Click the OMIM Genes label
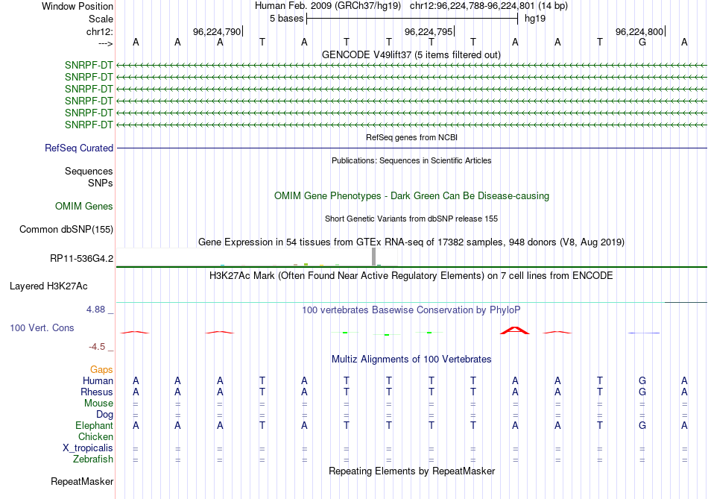The width and height of the screenshot is (708, 499). coord(84,206)
